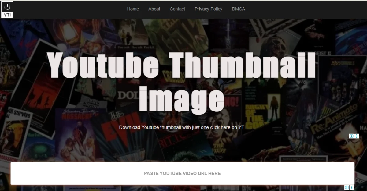This screenshot has width=367, height=191.
Task: Open the Contact page
Action: pyautogui.click(x=177, y=9)
